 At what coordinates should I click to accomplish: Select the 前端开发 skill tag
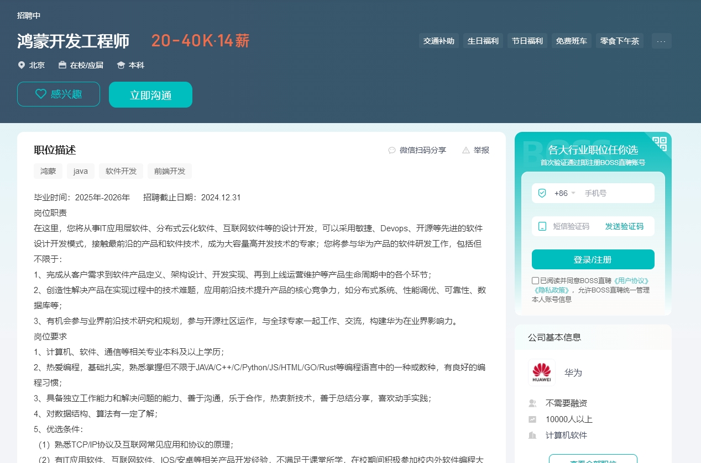[x=170, y=171]
